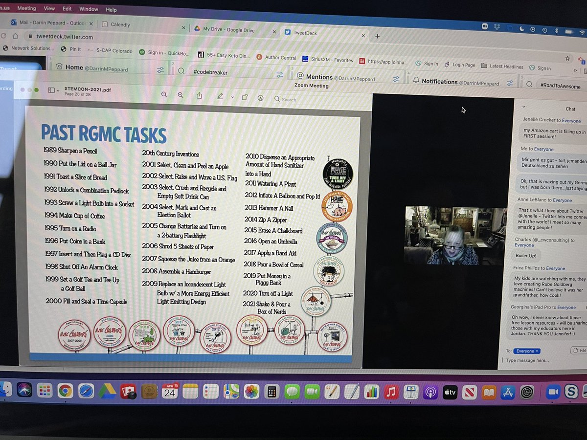Collapse the Zoom Chat panel chevron
The width and height of the screenshot is (587, 440).
coord(524,107)
